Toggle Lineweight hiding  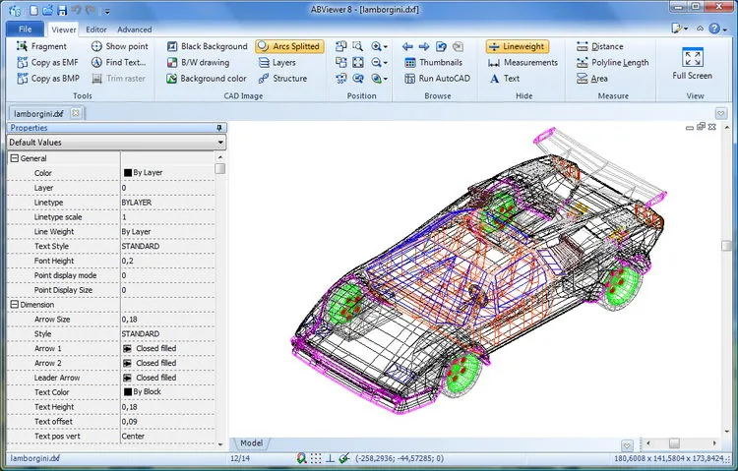pos(518,46)
